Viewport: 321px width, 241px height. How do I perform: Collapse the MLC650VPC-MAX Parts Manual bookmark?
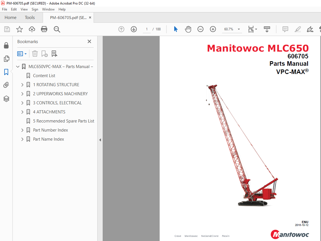point(18,67)
